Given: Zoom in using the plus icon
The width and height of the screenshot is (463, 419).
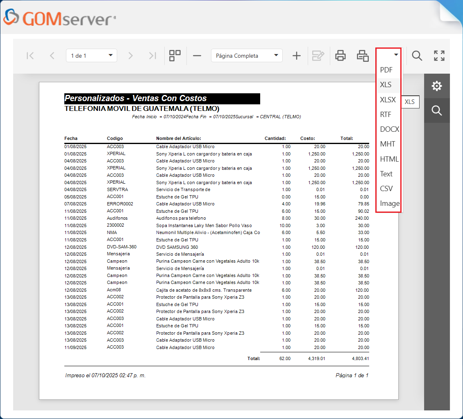Looking at the screenshot, I should (x=296, y=55).
